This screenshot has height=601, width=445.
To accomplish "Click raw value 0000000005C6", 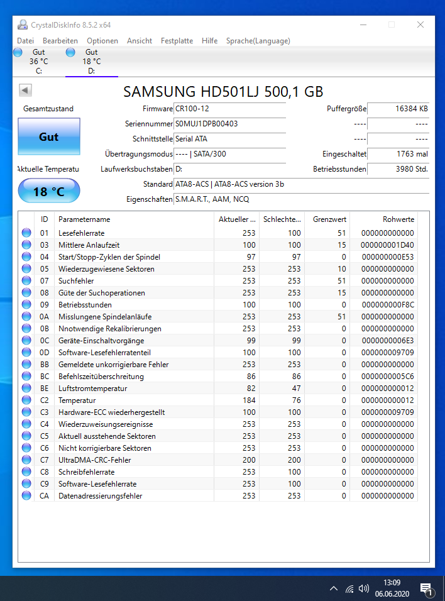I will (388, 377).
